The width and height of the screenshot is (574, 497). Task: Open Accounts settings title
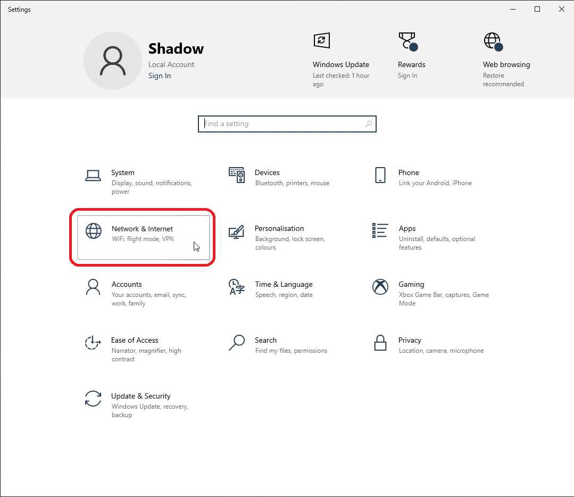pos(127,285)
